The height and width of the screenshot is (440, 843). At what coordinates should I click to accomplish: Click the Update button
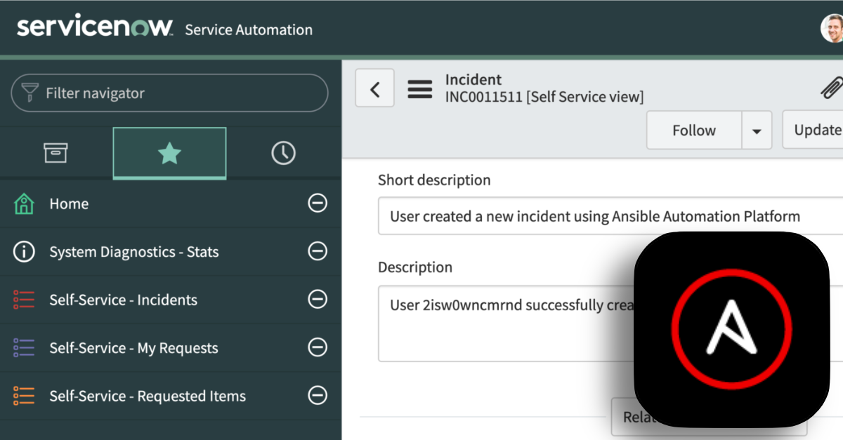pos(815,131)
